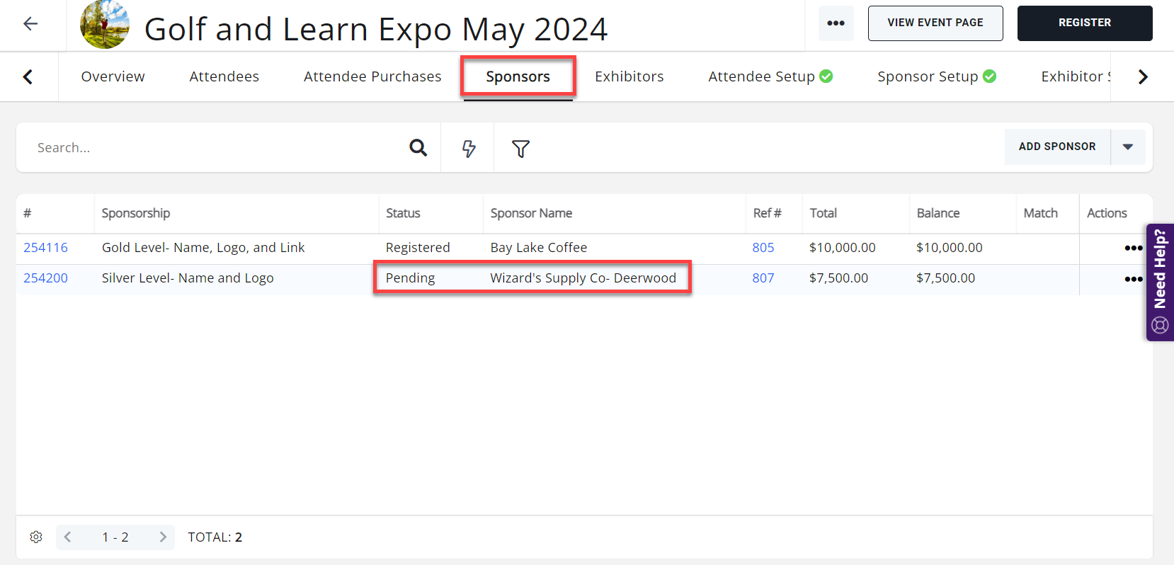Image resolution: width=1174 pixels, height=565 pixels.
Task: Expand the Add Sponsor dropdown arrow
Action: 1128,147
